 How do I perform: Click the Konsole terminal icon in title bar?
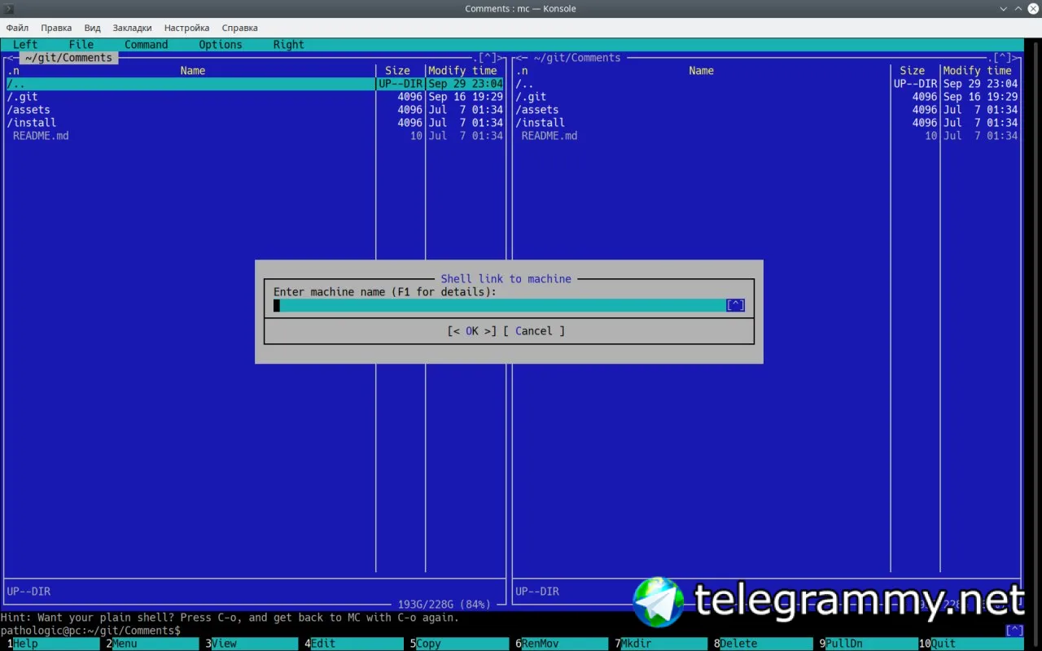9,9
